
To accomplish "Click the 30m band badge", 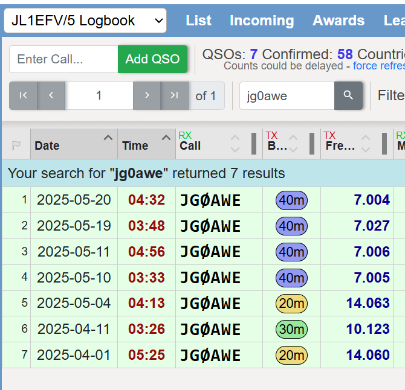I will click(291, 329).
